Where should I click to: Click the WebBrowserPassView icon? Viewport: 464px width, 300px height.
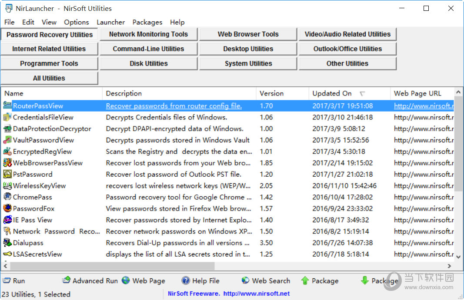(x=7, y=162)
